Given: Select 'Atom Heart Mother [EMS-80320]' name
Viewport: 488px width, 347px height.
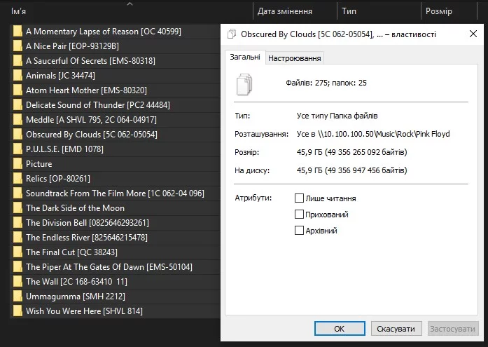Looking at the screenshot, I should (86, 90).
